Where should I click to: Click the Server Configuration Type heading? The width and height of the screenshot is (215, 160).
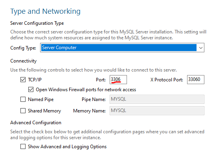click(37, 23)
